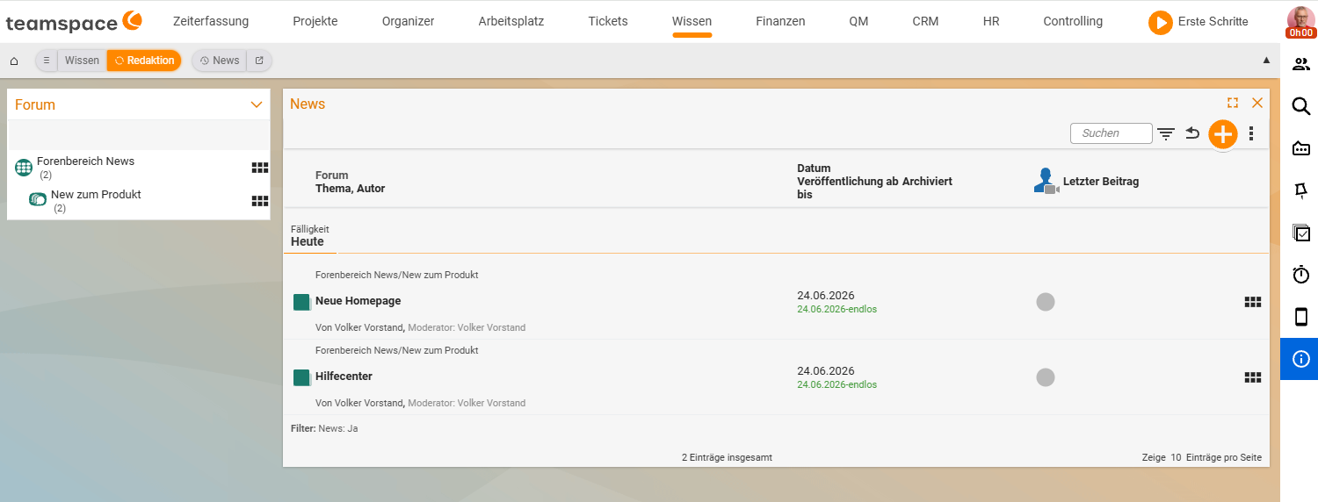The image size is (1318, 502).
Task: Click the pin icon in right sidebar
Action: coord(1301,190)
